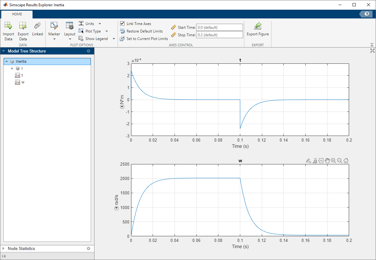Viewport: 376px width, 260px height.
Task: Expand the I node in model tree
Action: click(x=12, y=68)
